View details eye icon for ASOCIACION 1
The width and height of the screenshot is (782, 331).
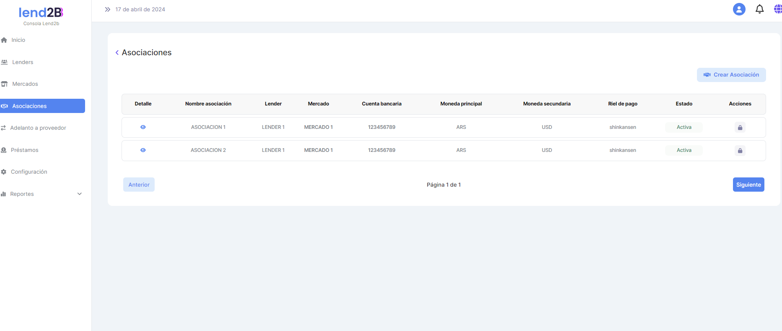pos(143,127)
